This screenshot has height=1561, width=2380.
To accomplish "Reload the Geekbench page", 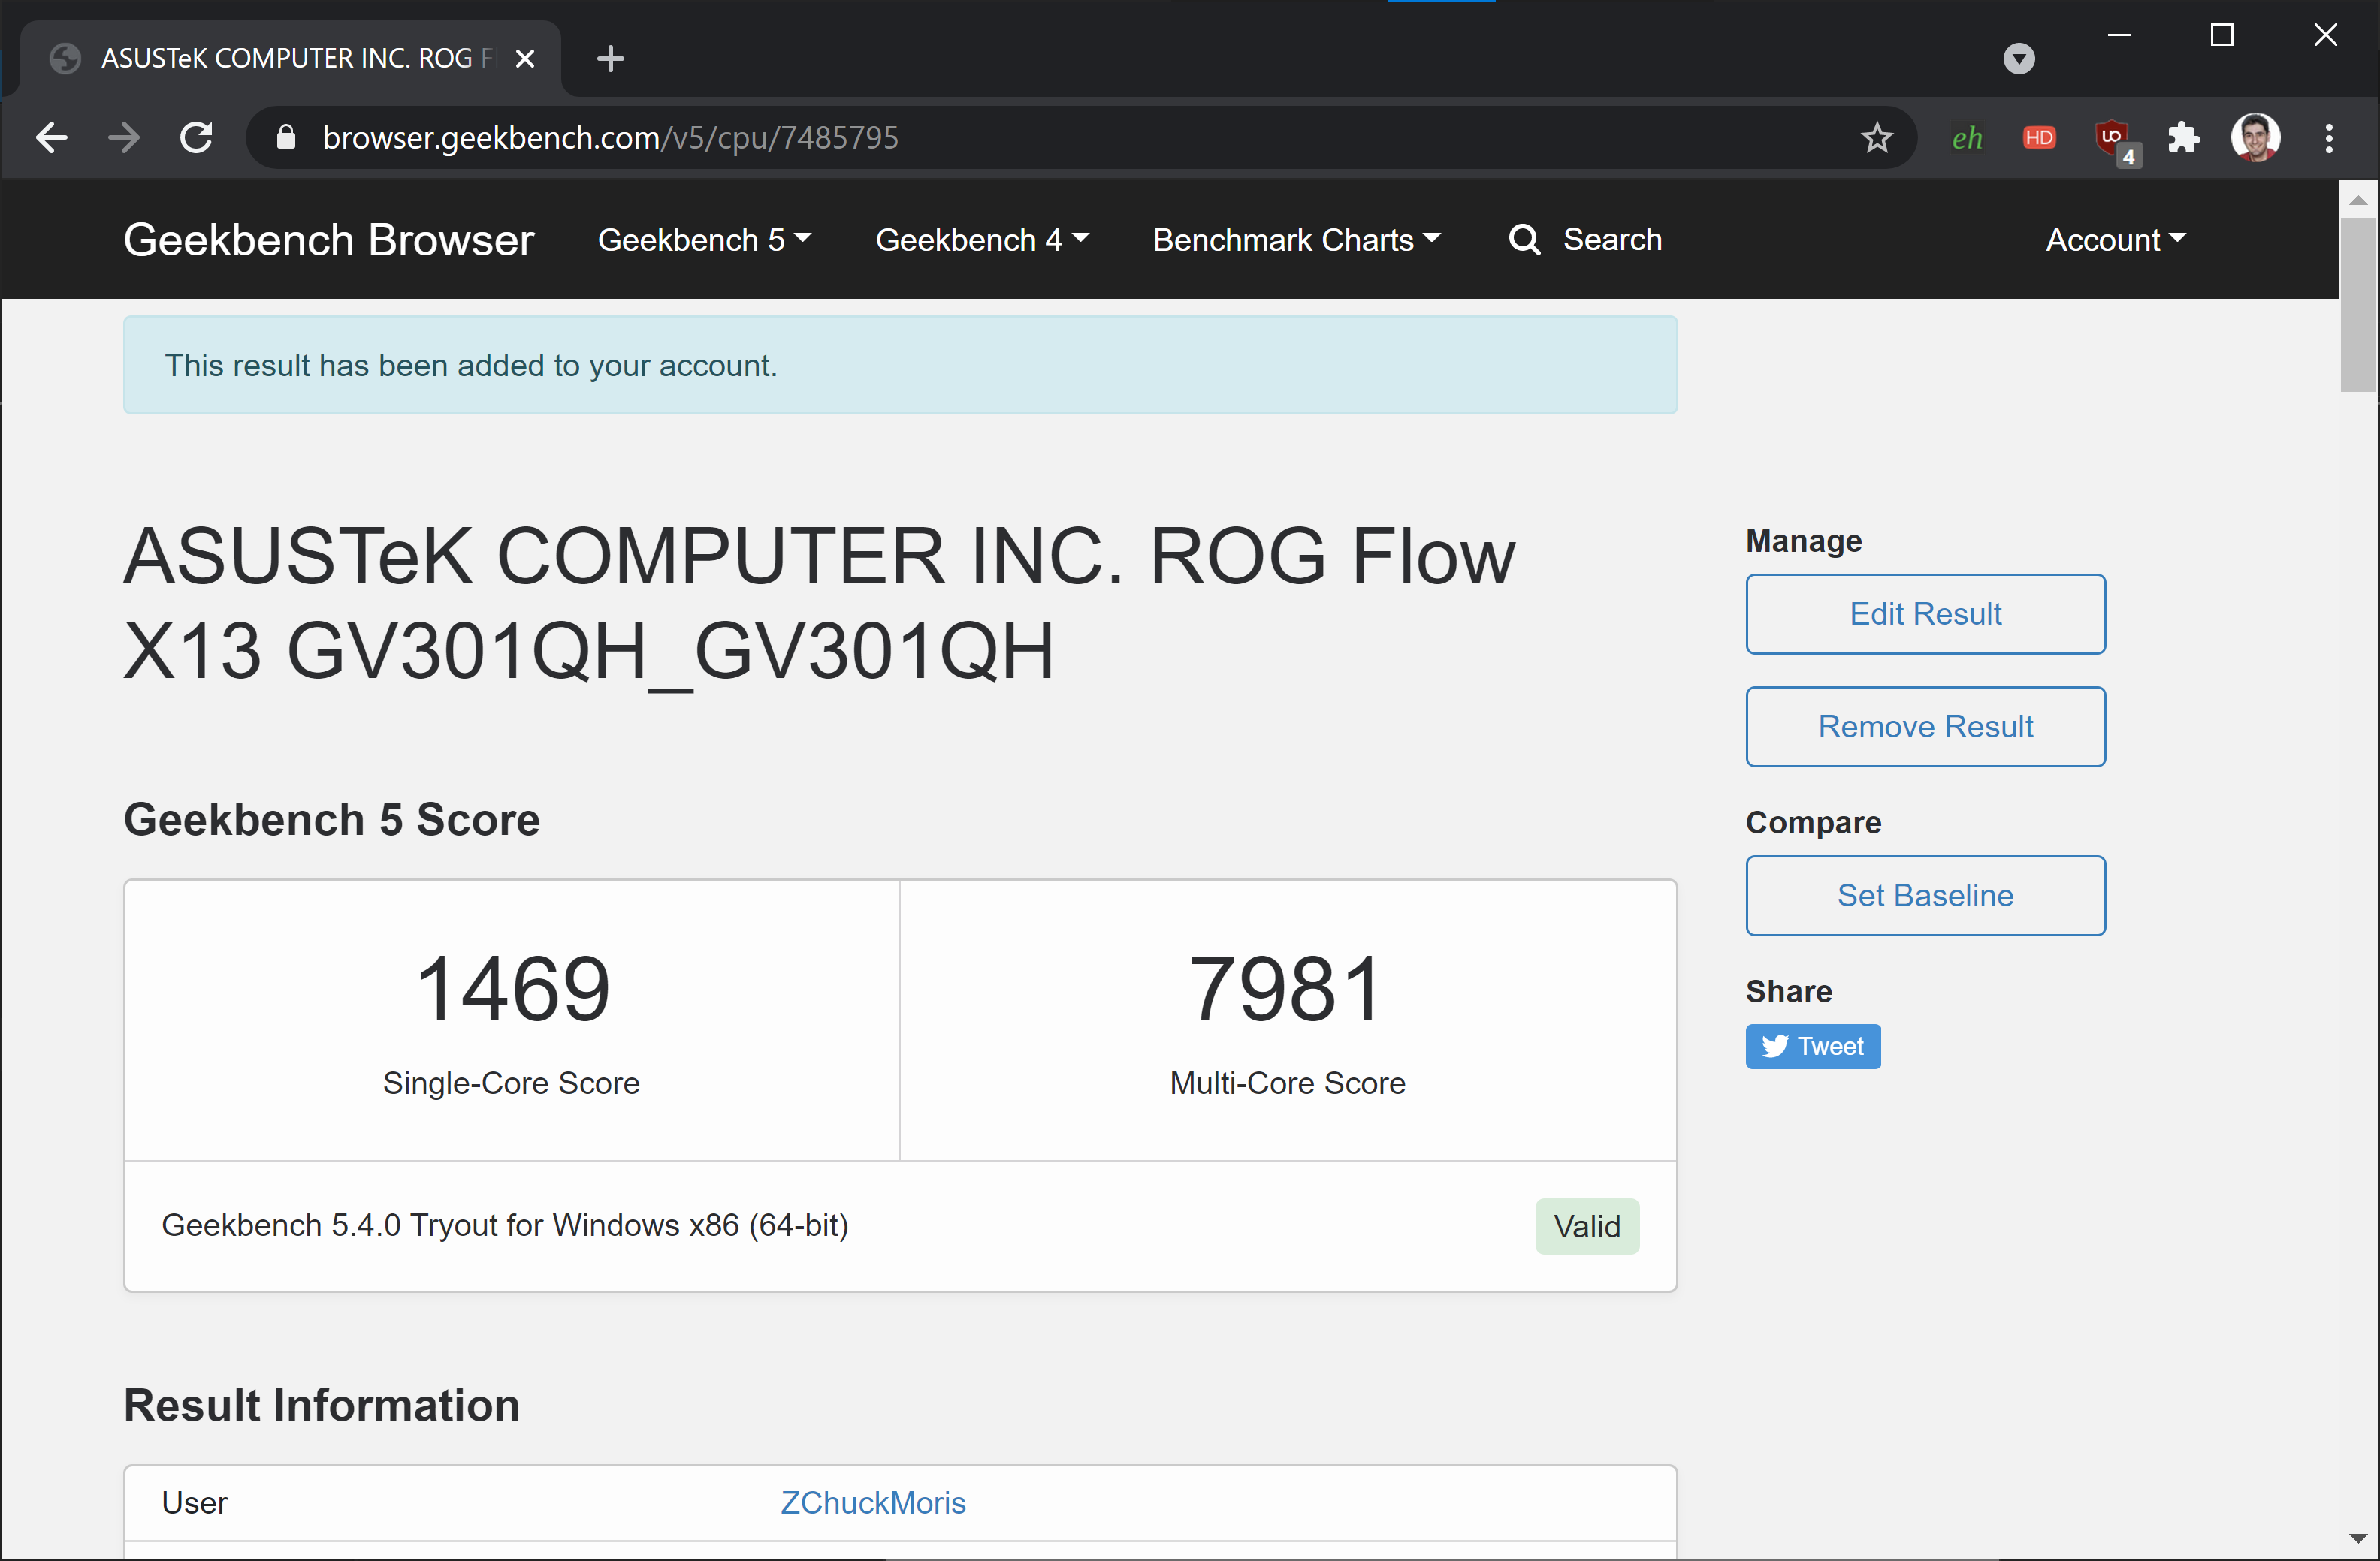I will [196, 137].
